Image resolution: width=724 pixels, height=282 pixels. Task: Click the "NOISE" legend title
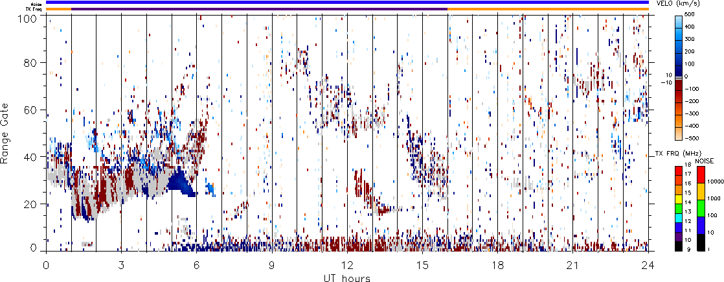pos(705,160)
